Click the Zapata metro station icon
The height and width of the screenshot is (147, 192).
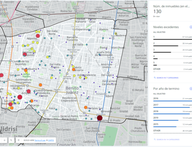[56, 92]
